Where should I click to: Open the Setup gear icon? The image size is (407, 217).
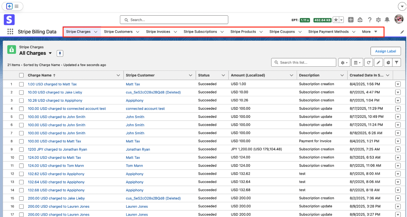pos(378,20)
